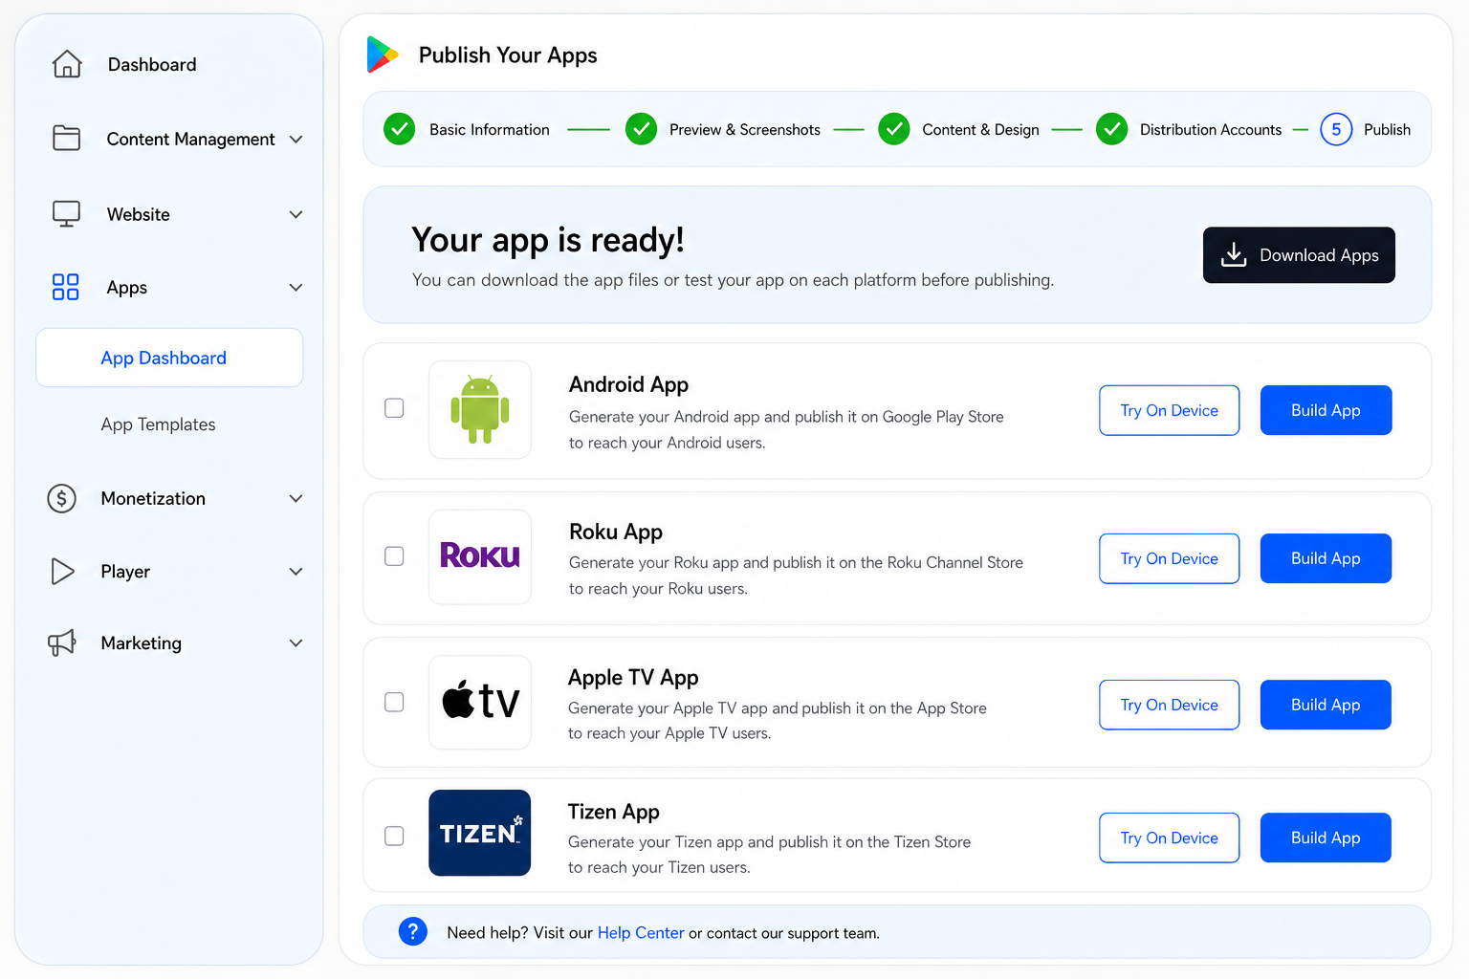This screenshot has height=979, width=1469.
Task: Go to Content & Design step
Action: click(980, 129)
